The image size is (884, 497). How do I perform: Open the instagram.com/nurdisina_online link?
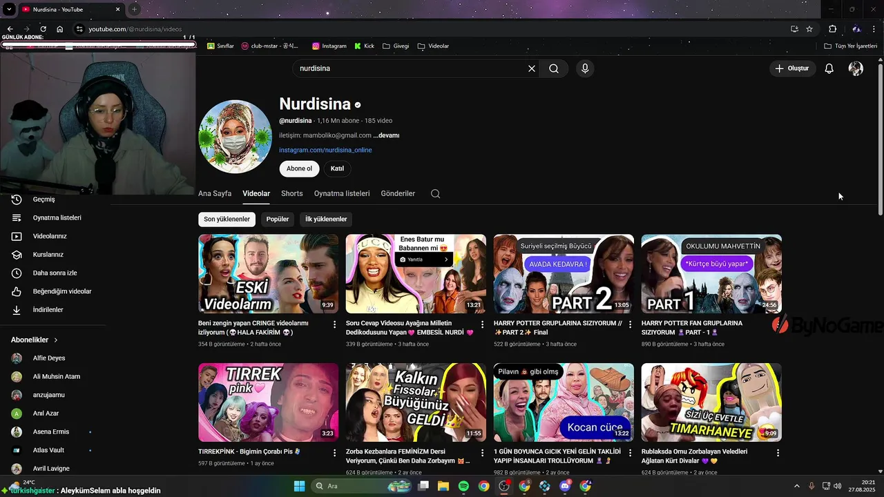(325, 150)
